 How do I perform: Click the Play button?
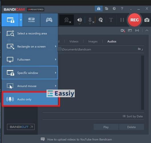(106, 127)
